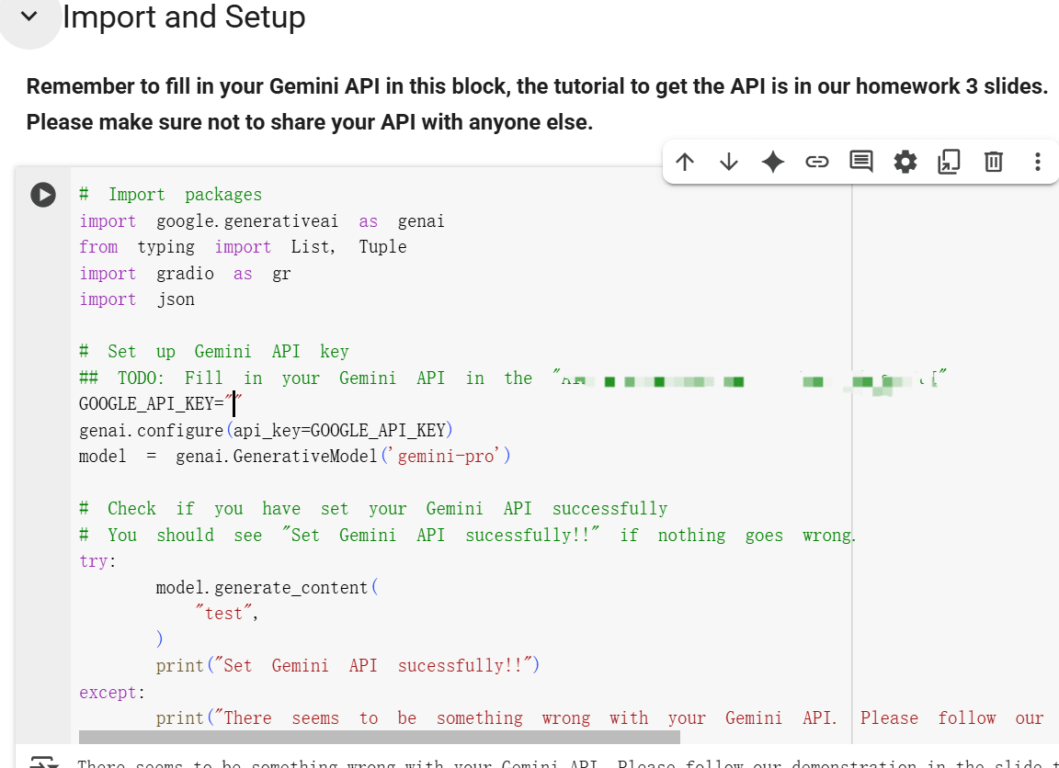Open more cell actions menu
The height and width of the screenshot is (768, 1059).
pos(1037,163)
